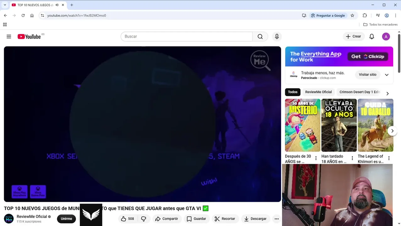Open Chrome three-dot menu
Image resolution: width=401 pixels, height=226 pixels.
(x=395, y=15)
